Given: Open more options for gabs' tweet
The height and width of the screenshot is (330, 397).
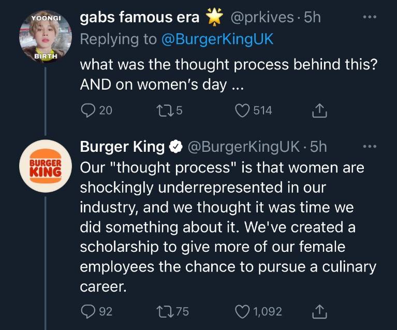Looking at the screenshot, I should click(367, 16).
